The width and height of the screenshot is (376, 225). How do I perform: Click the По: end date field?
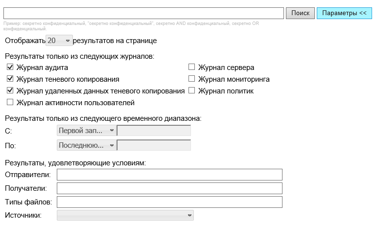[x=154, y=145]
